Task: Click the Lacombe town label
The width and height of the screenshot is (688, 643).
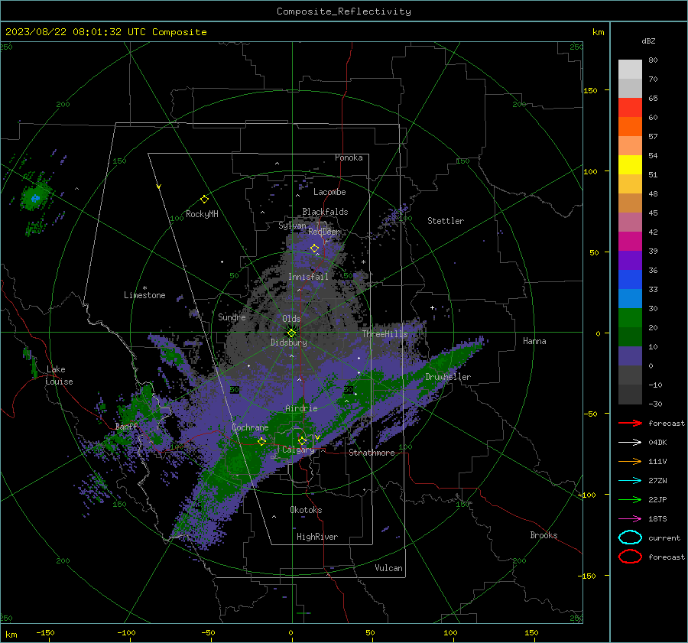Action: 329,192
